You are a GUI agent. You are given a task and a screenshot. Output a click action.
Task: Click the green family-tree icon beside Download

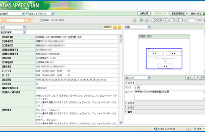tap(147, 21)
